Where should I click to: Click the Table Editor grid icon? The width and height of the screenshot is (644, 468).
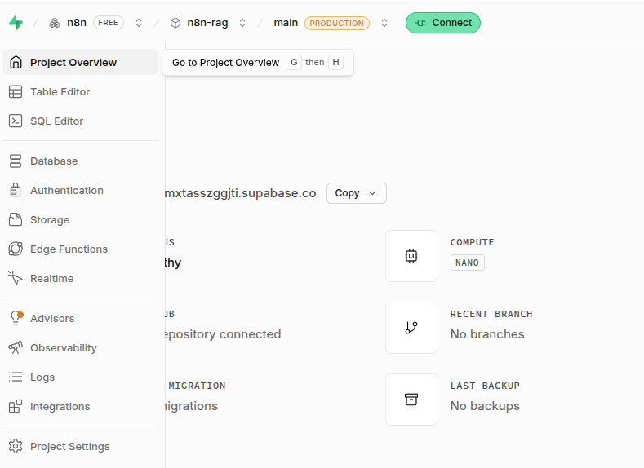[x=16, y=92]
